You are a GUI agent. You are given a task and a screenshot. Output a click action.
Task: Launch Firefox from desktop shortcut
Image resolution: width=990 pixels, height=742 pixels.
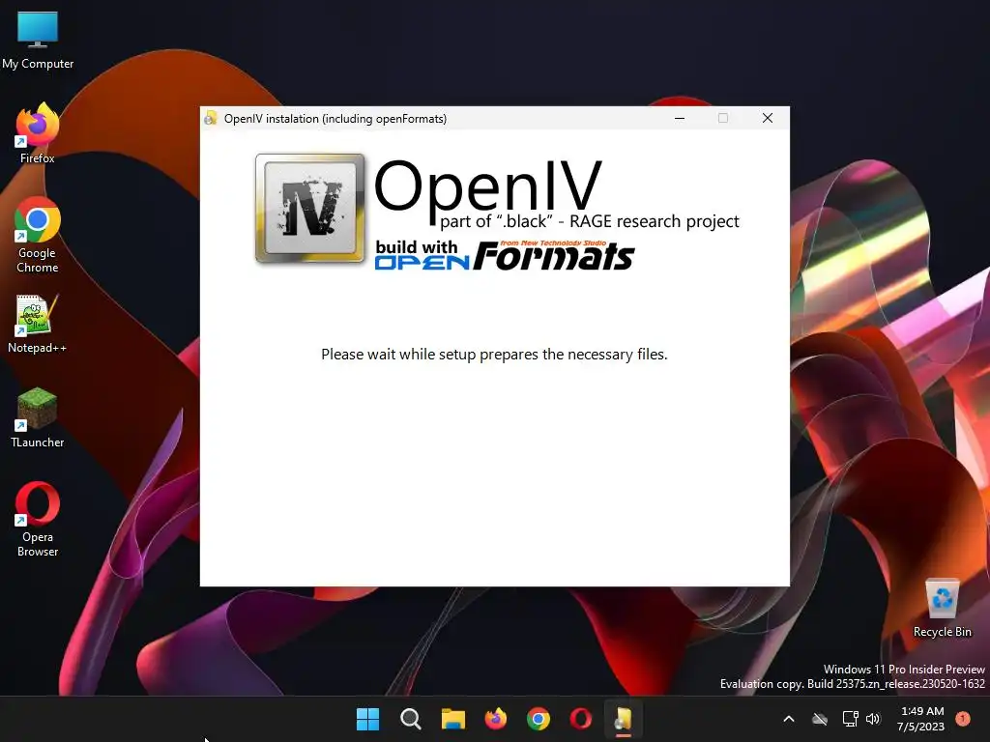[x=38, y=133]
